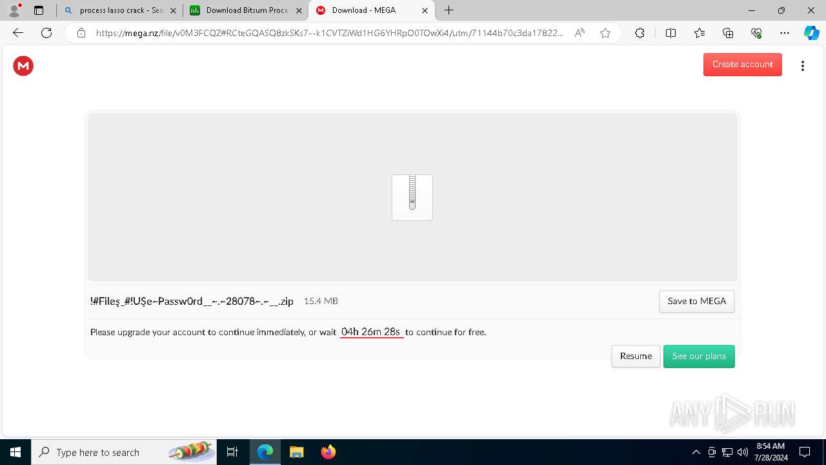The image size is (826, 465).
Task: Click the 15.4 MB file size text
Action: [x=321, y=302]
